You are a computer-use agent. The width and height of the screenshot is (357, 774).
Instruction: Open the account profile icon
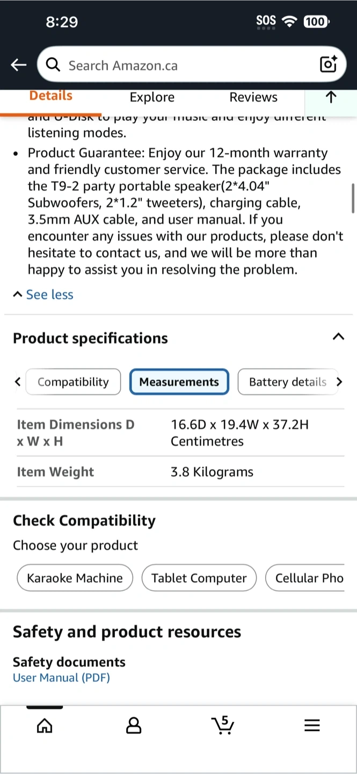coord(133,726)
